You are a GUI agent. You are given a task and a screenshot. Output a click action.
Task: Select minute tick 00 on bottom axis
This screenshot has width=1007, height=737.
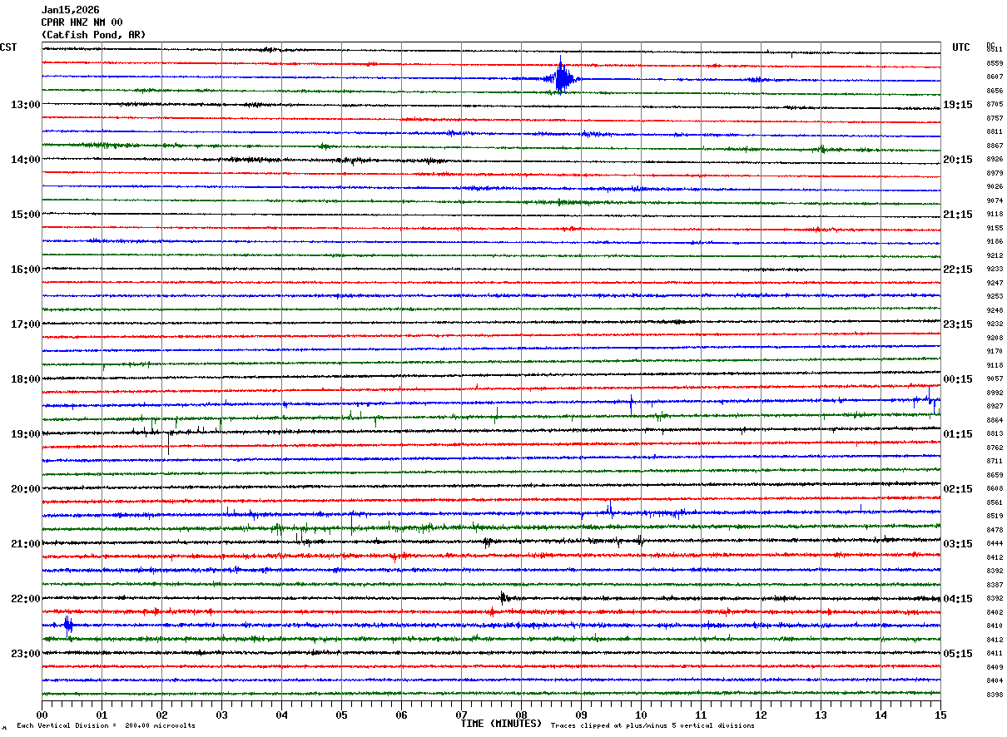tap(42, 715)
